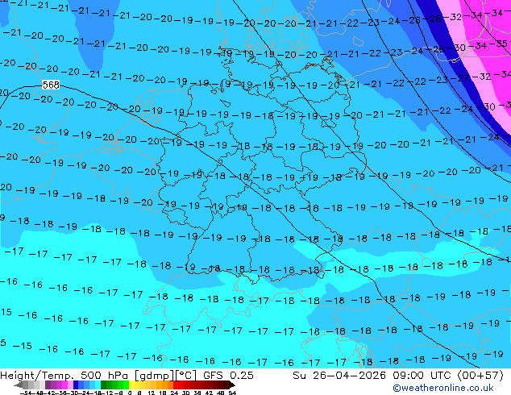This screenshot has width=511, height=395.
Task: Click the (00+57) forecast offset text
Action: click(x=480, y=375)
